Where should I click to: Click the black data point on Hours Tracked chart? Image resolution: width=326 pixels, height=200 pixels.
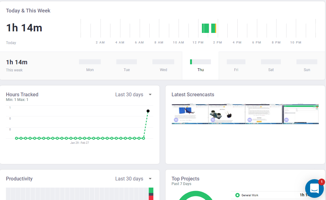pos(148,111)
